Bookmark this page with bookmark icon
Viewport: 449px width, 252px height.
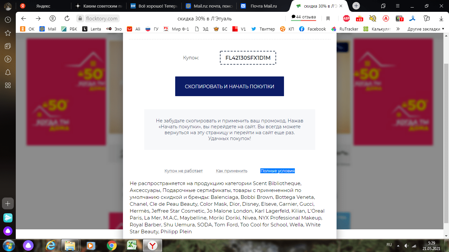pos(328,18)
